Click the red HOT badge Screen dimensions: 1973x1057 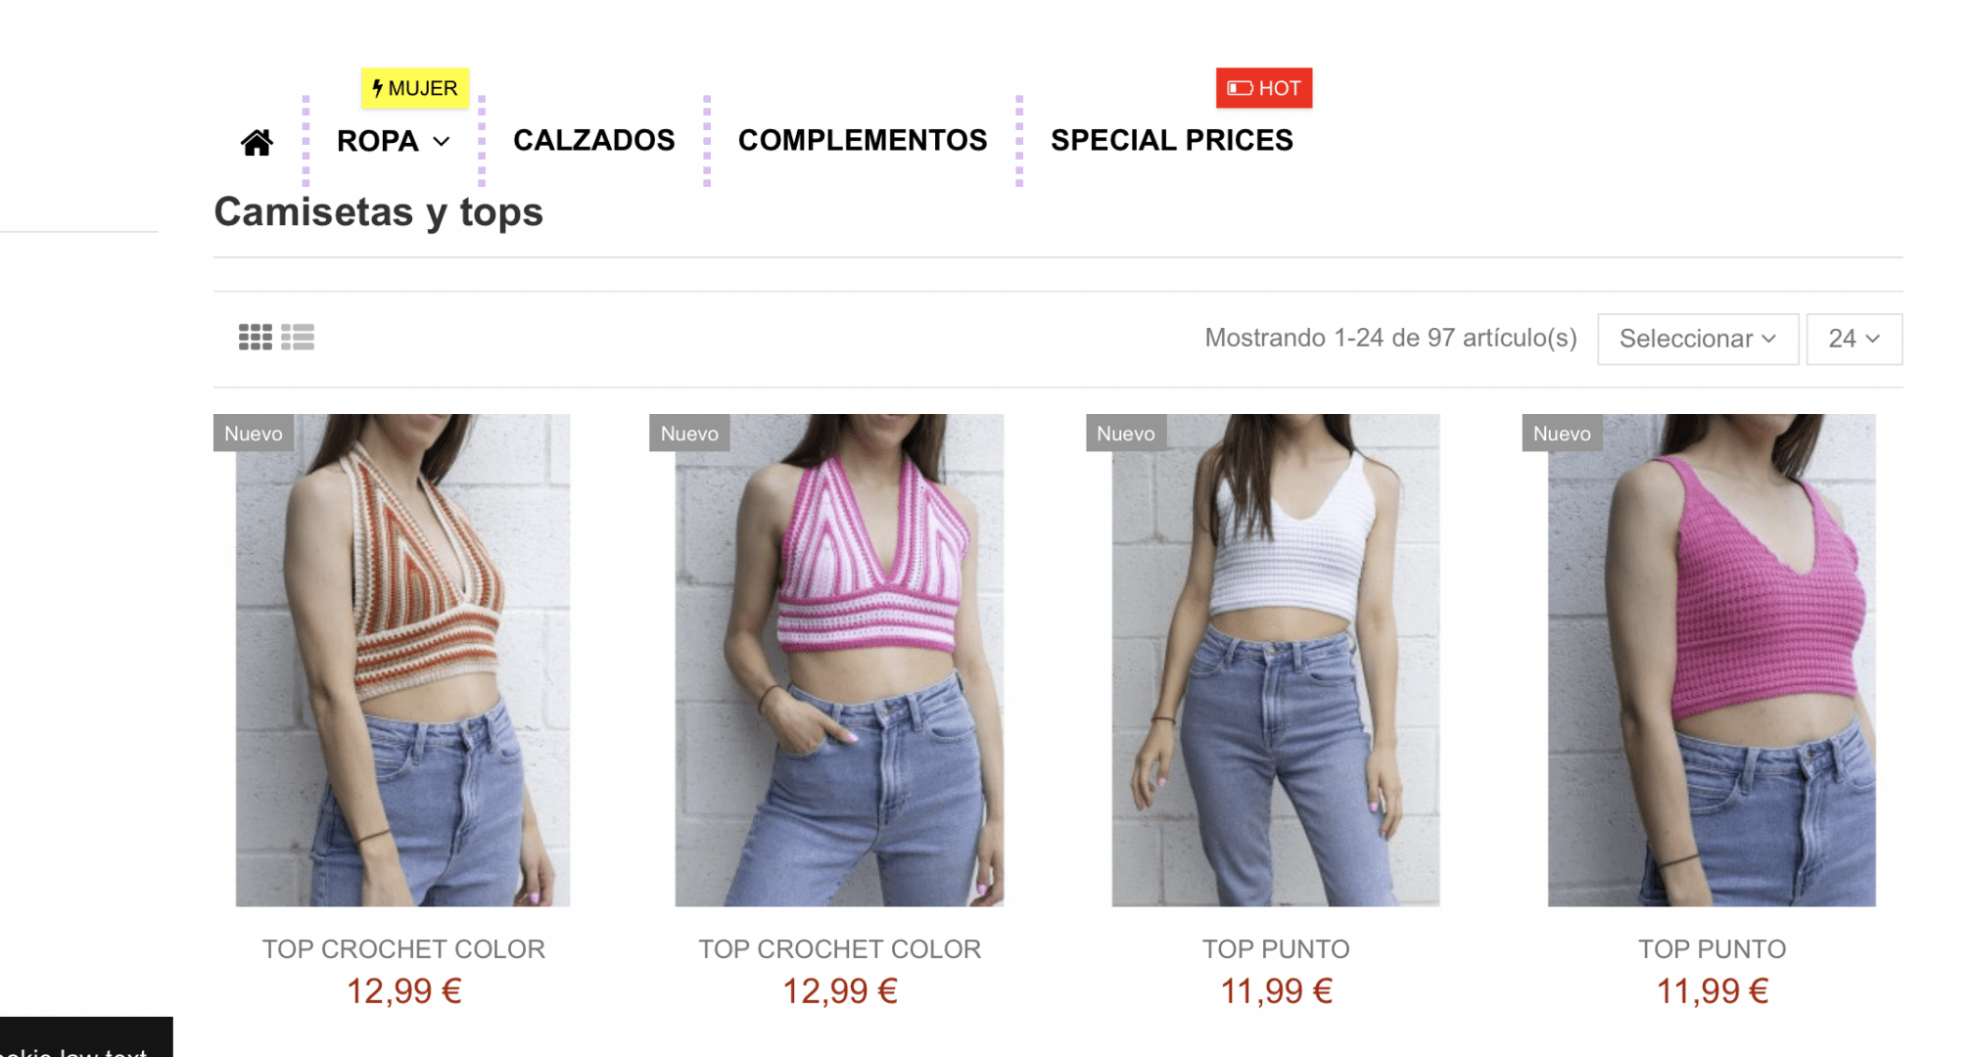coord(1264,88)
